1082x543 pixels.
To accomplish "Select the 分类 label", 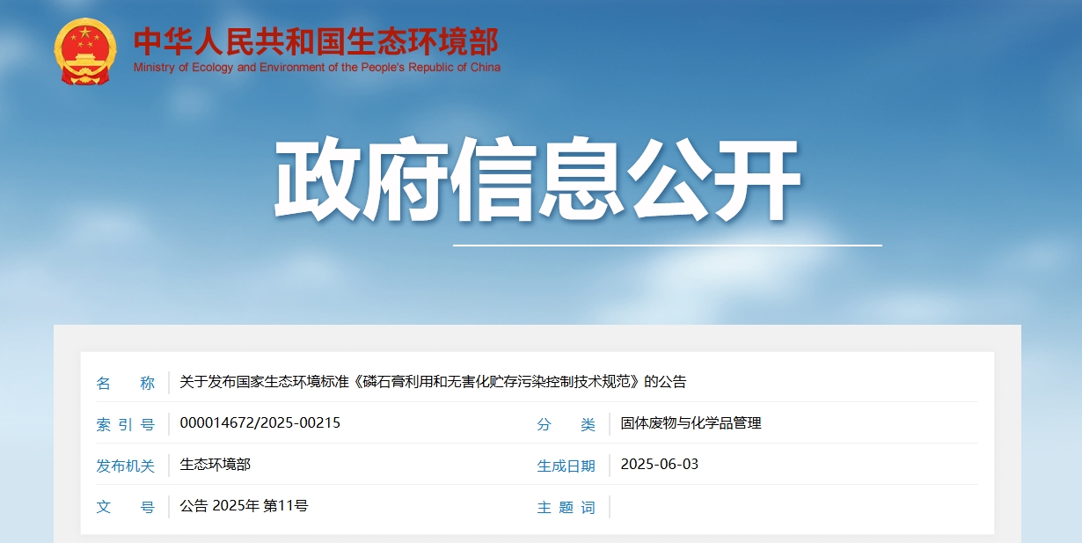I will [x=567, y=423].
